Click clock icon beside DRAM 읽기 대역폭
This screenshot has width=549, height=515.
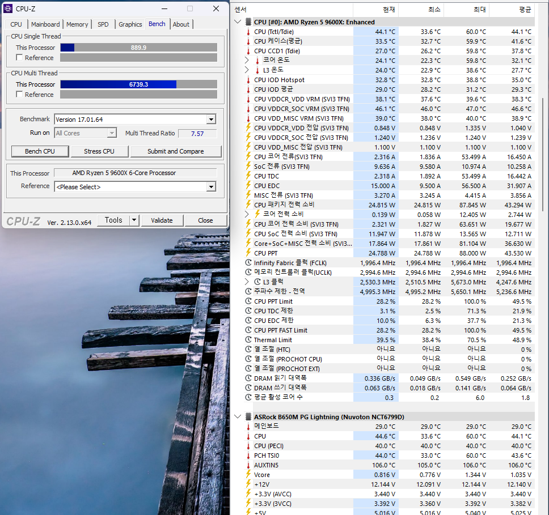[x=248, y=378]
